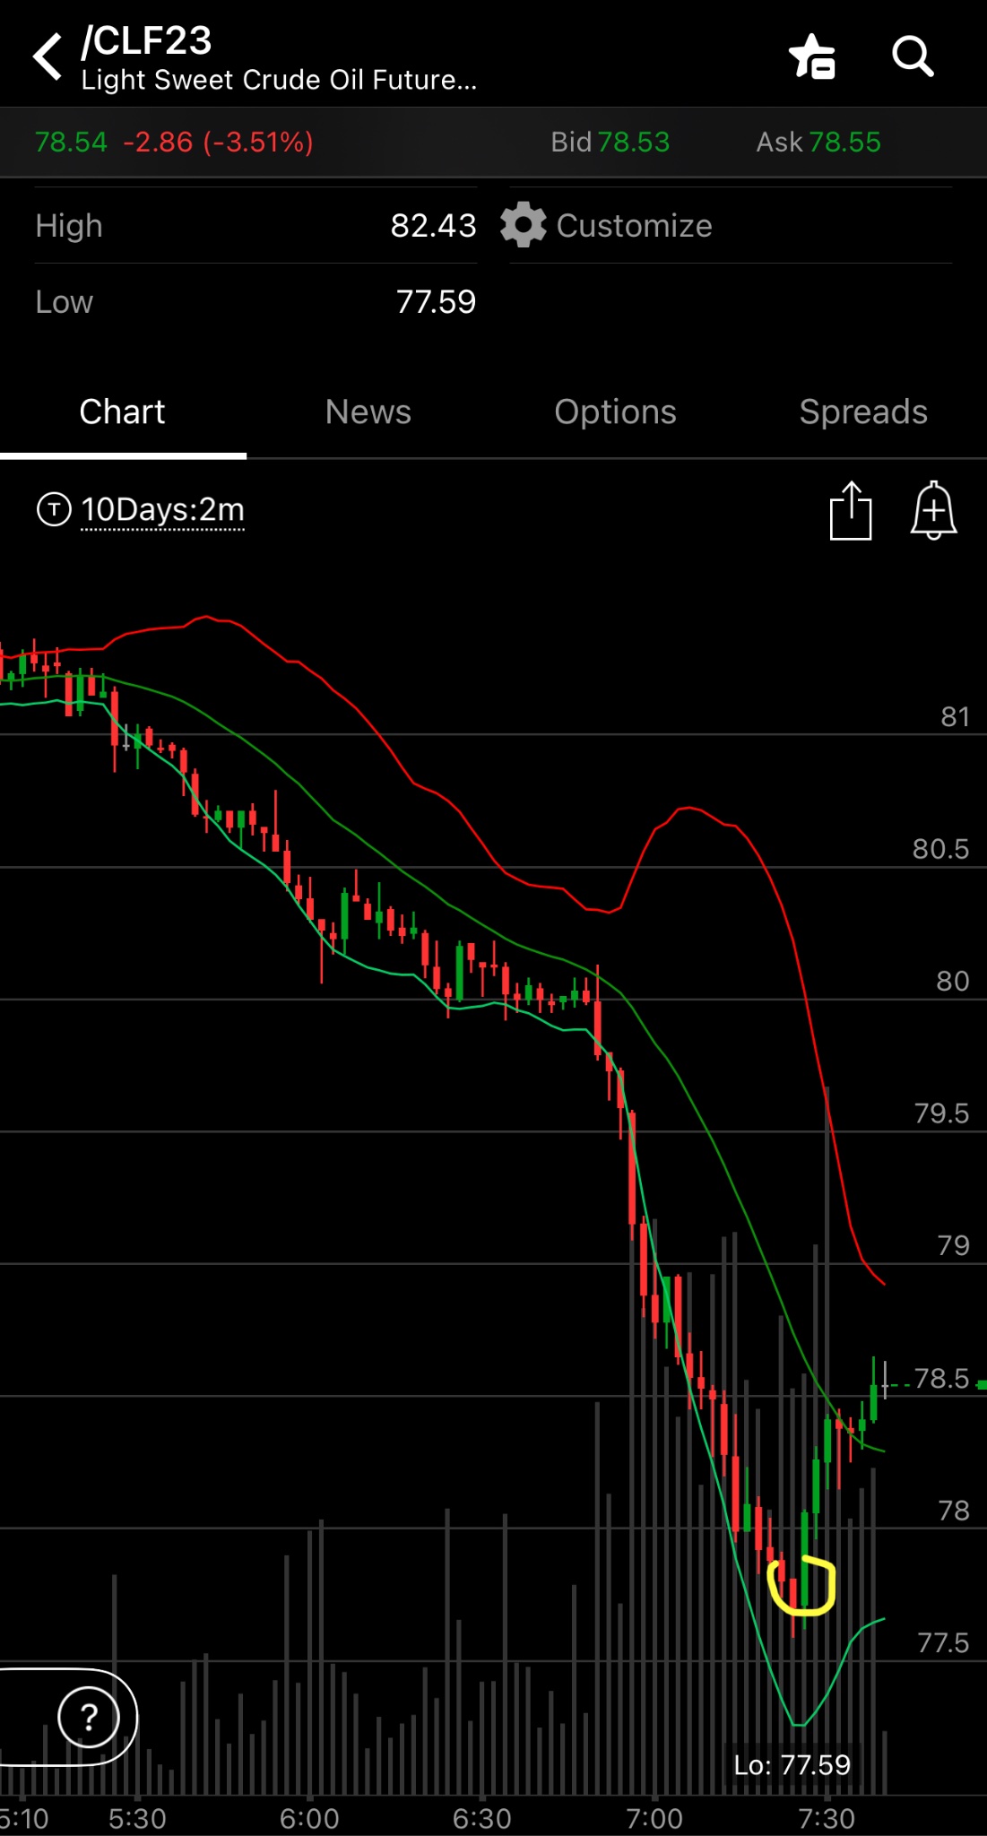Tap the watchlist star icon
The width and height of the screenshot is (987, 1836).
pyautogui.click(x=812, y=56)
